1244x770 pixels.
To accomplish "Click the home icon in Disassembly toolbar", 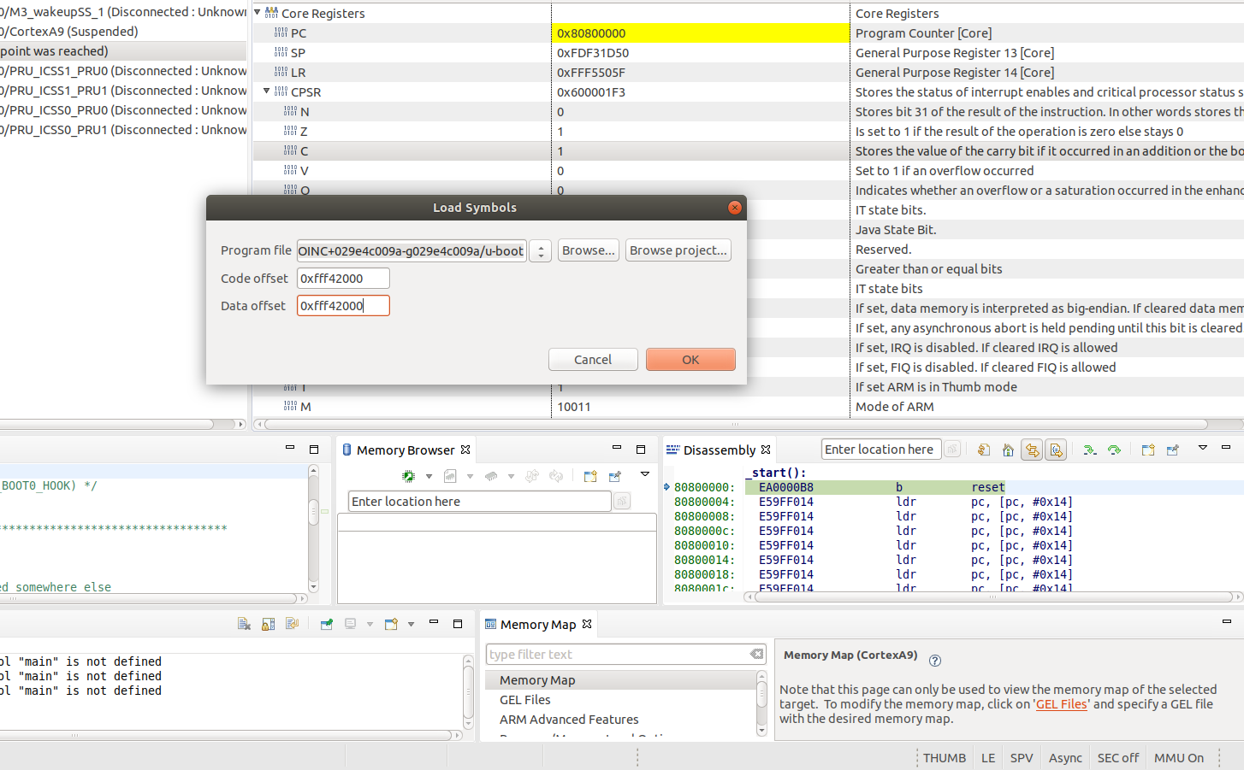I will point(1008,450).
